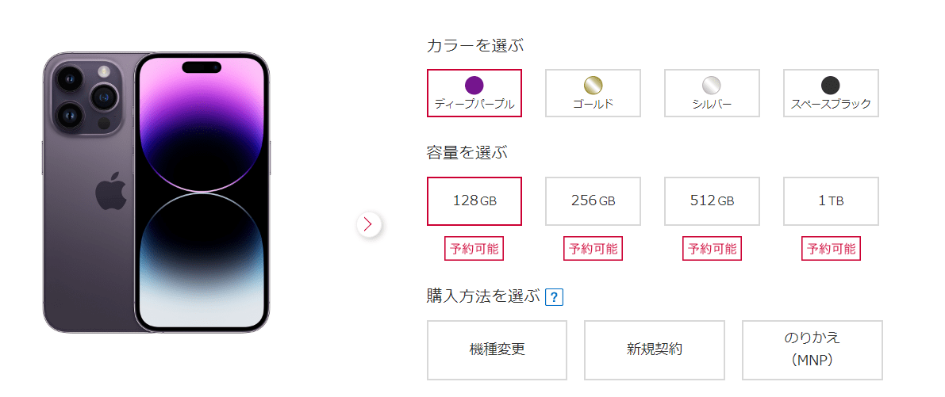The image size is (945, 397).
Task: Click 予約可能 label under 256GB
Action: (593, 249)
